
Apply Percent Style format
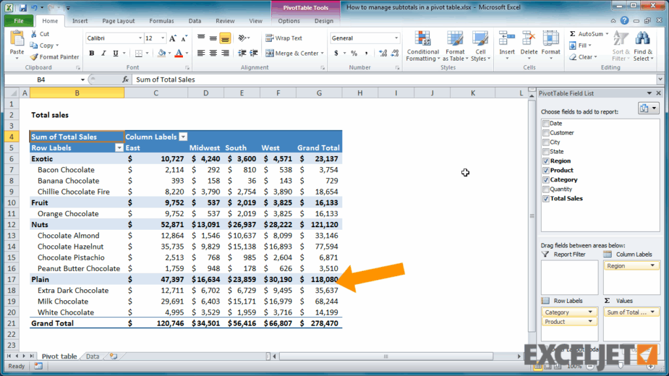click(x=353, y=54)
